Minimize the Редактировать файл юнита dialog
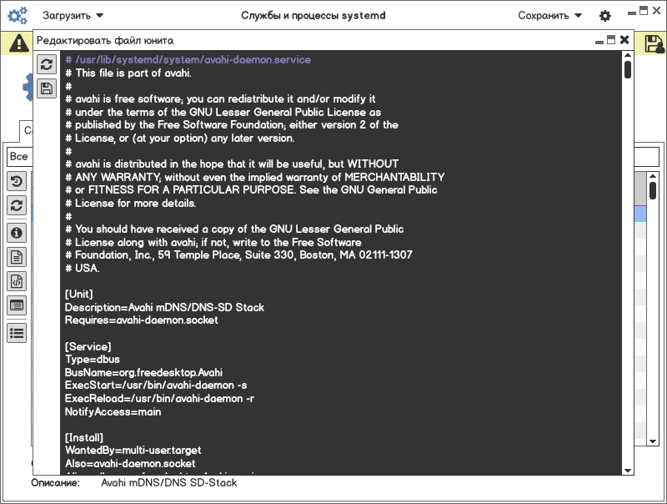Image resolution: width=667 pixels, height=504 pixels. 599,42
